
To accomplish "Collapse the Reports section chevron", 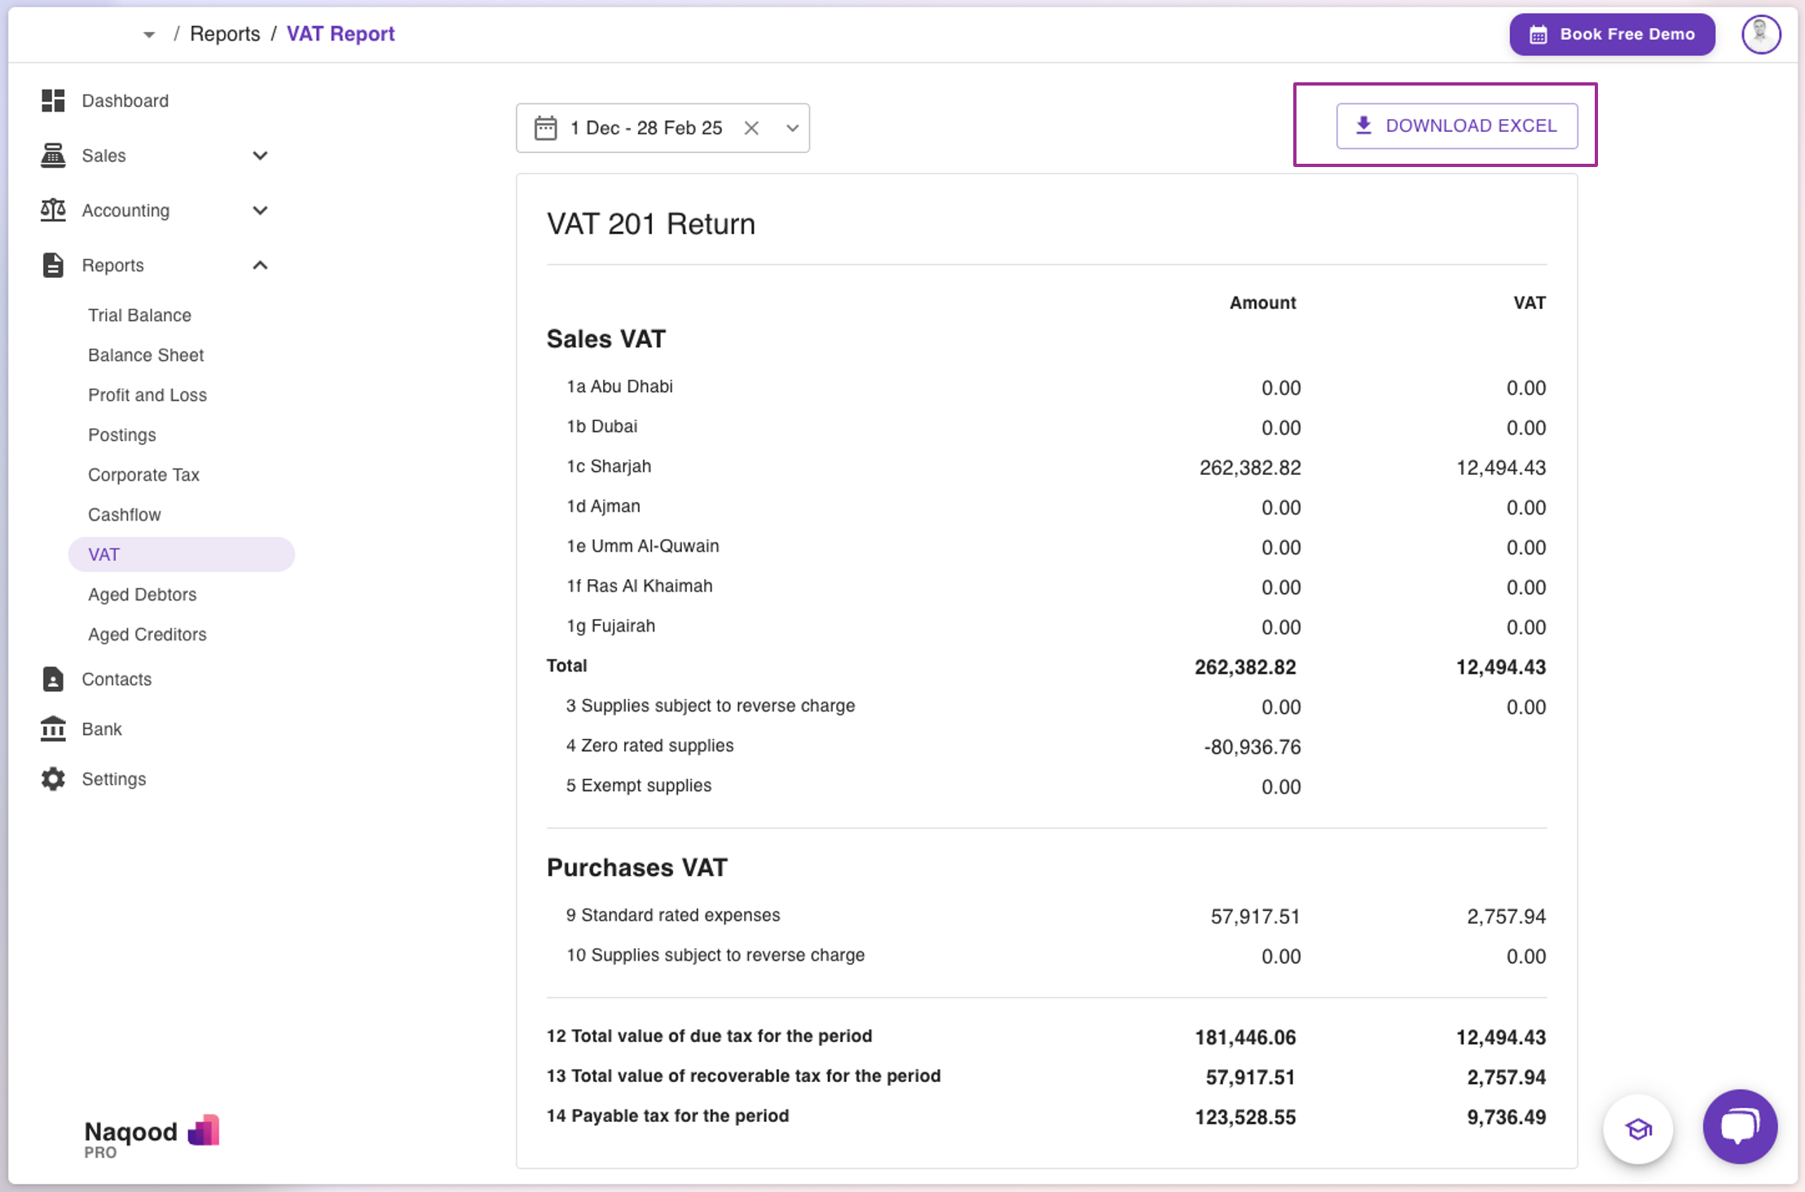I will [x=260, y=266].
